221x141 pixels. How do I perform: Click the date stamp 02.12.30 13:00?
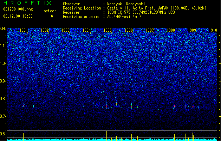(18, 16)
